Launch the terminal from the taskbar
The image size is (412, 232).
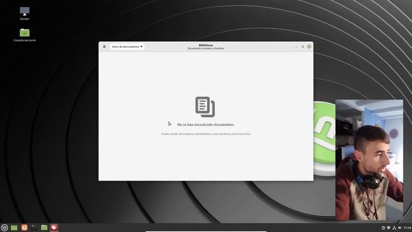coord(34,227)
